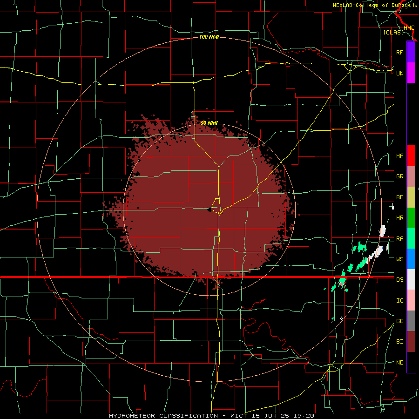This screenshot has height=419, width=419.
Task: Click the mint green RA legend swatch
Action: coord(411,238)
